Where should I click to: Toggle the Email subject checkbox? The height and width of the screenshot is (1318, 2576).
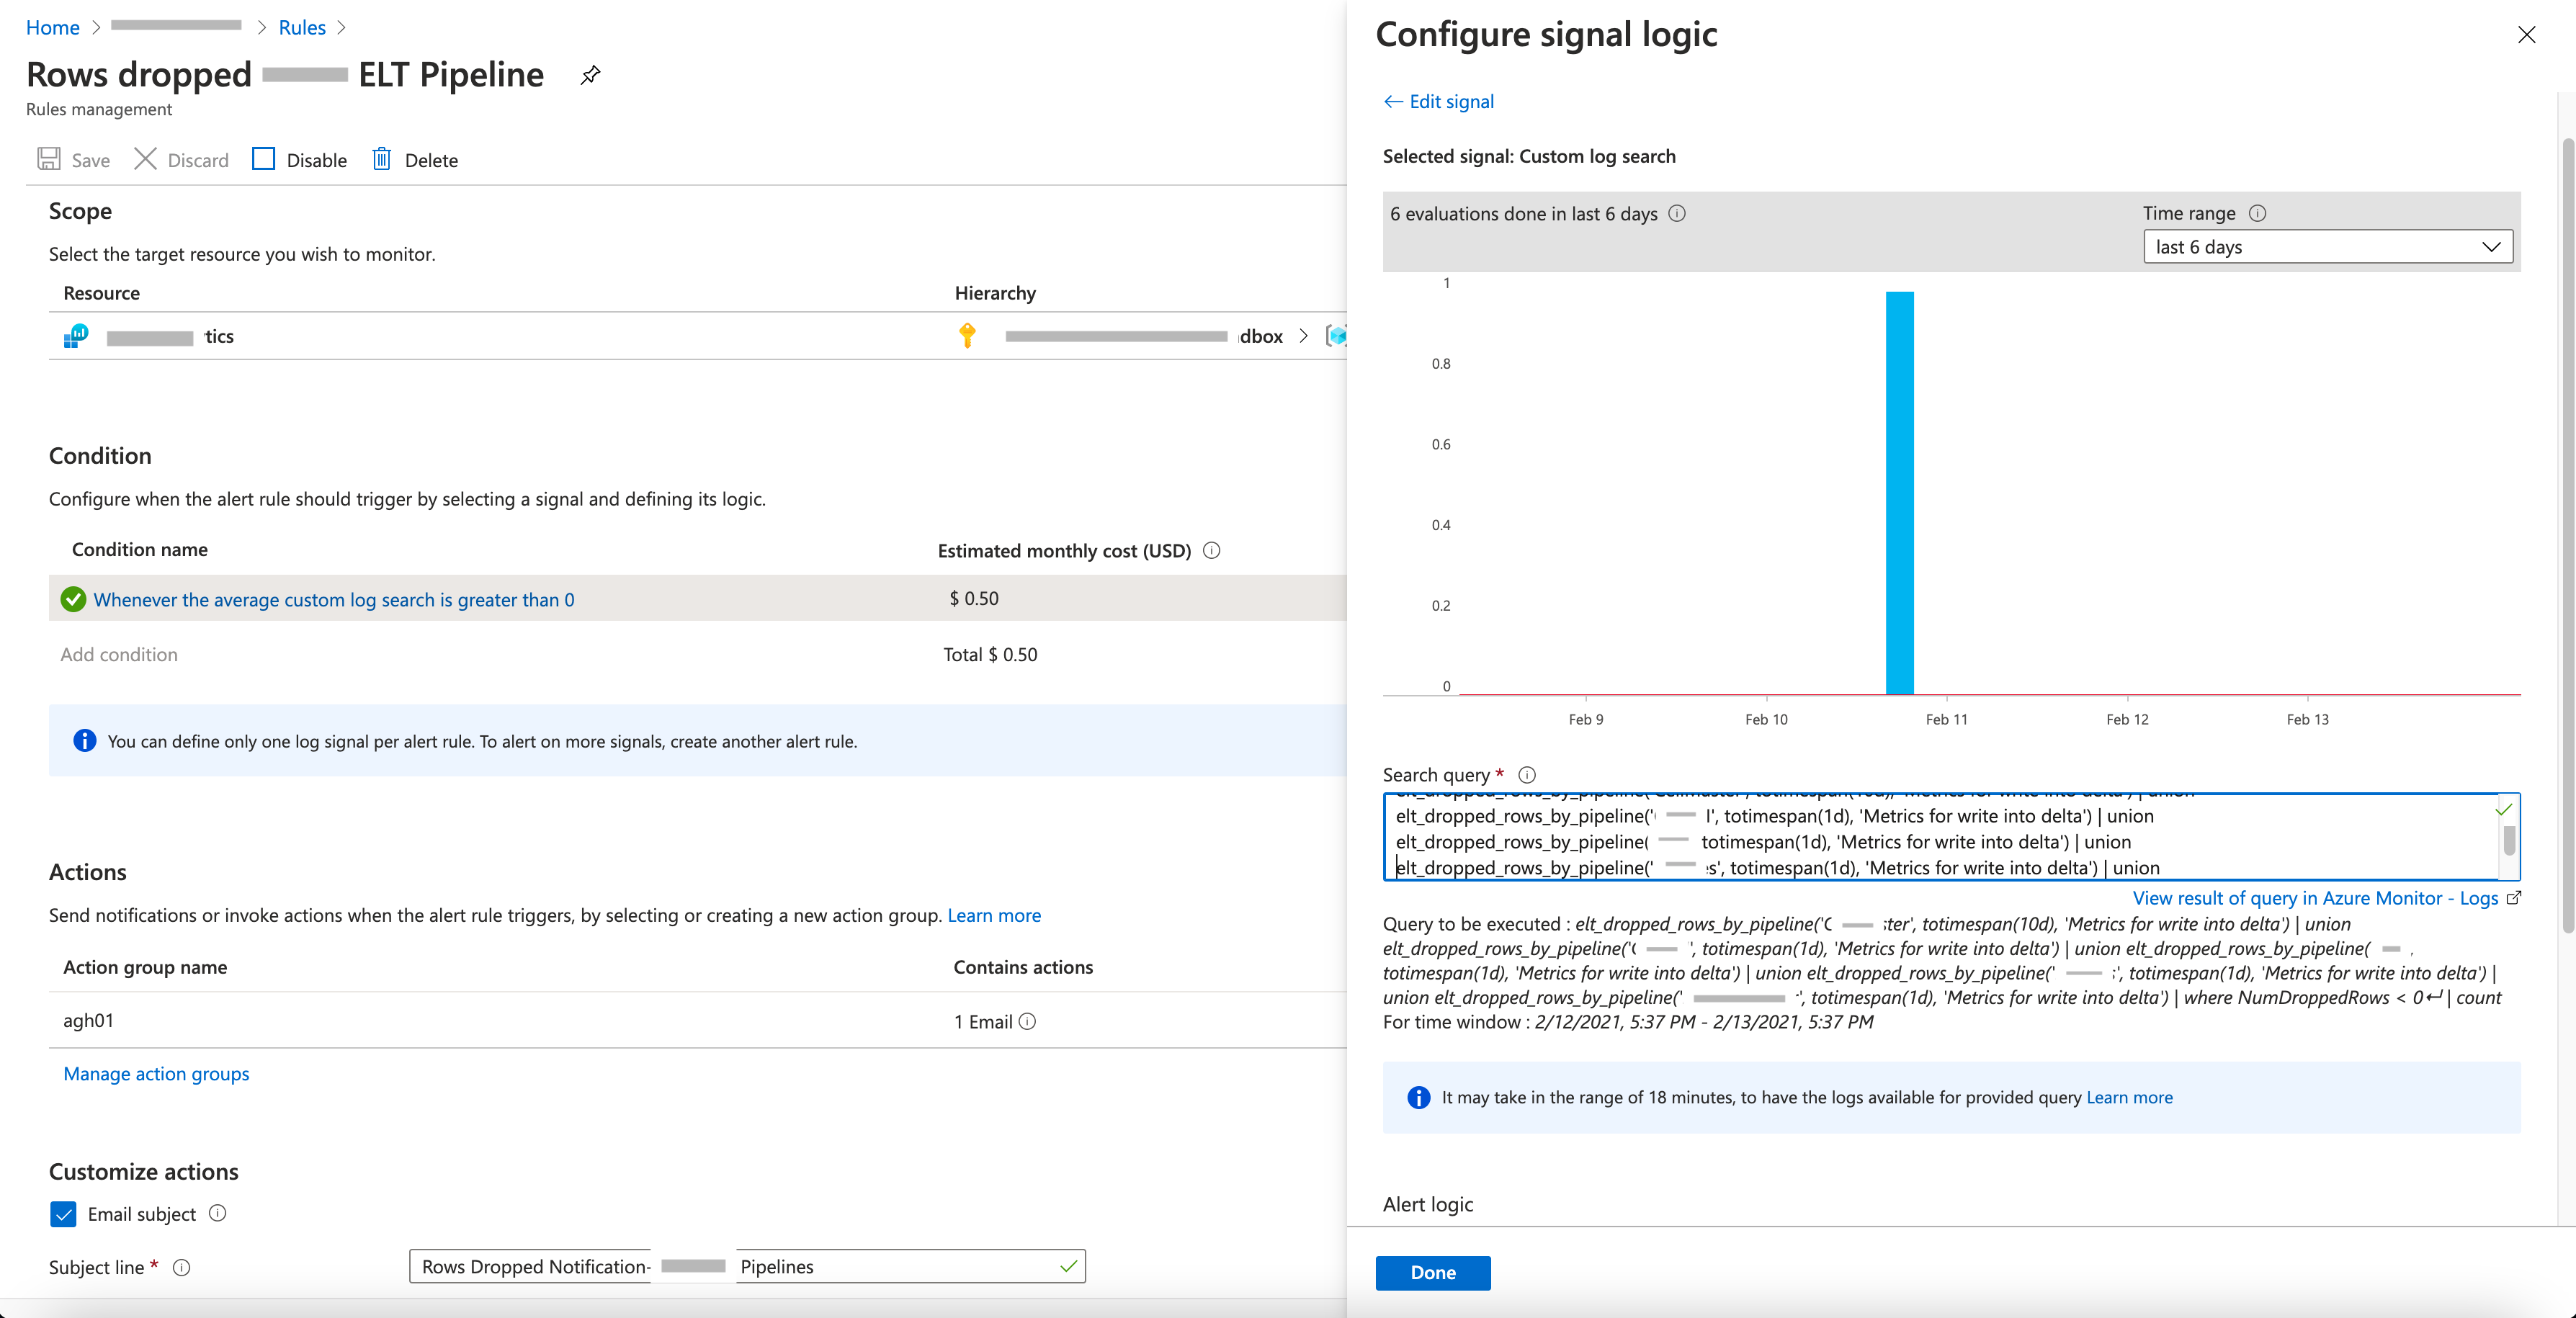(x=63, y=1214)
